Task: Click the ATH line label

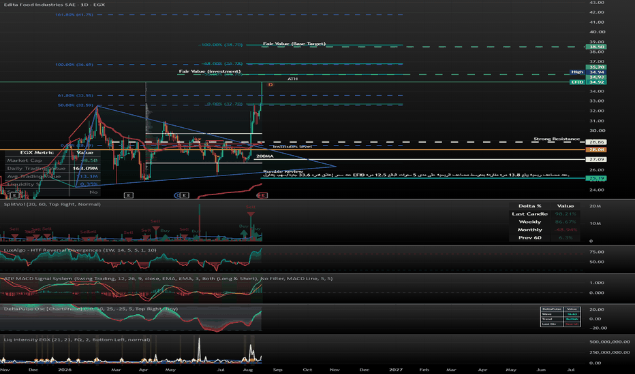Action: point(292,79)
